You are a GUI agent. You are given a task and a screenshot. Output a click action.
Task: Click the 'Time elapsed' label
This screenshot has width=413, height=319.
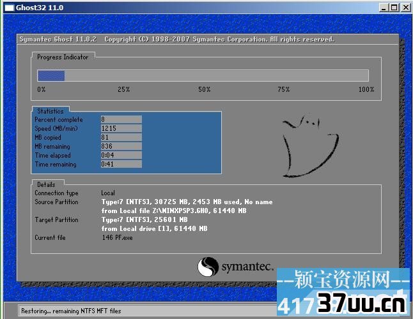click(52, 155)
